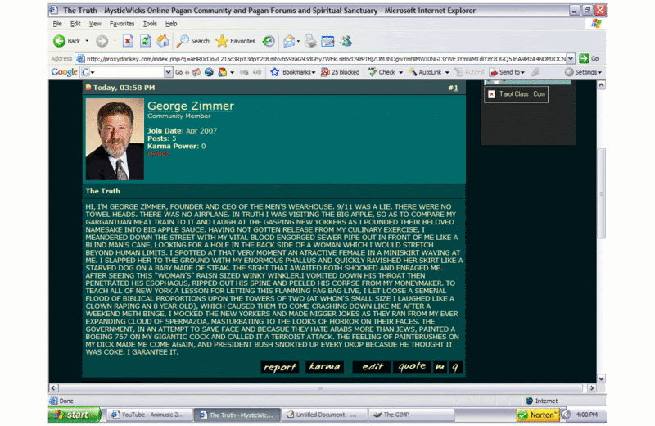Click the vertical scrollbar down arrow
Screen dimensions: 655x426
pos(601,378)
